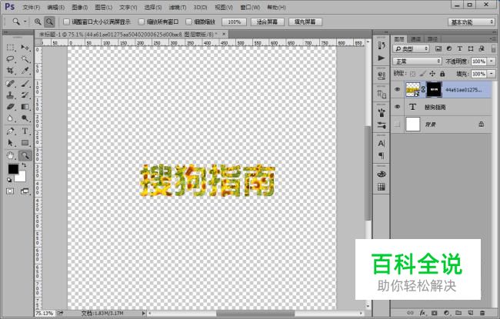This screenshot has width=500, height=319.
Task: Select the Brush tool in toolbox
Action: pyautogui.click(x=25, y=84)
